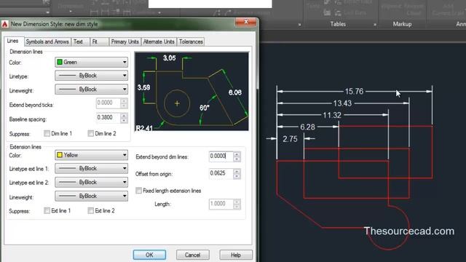
Task: Switch to the Fit tab
Action: (x=99, y=41)
